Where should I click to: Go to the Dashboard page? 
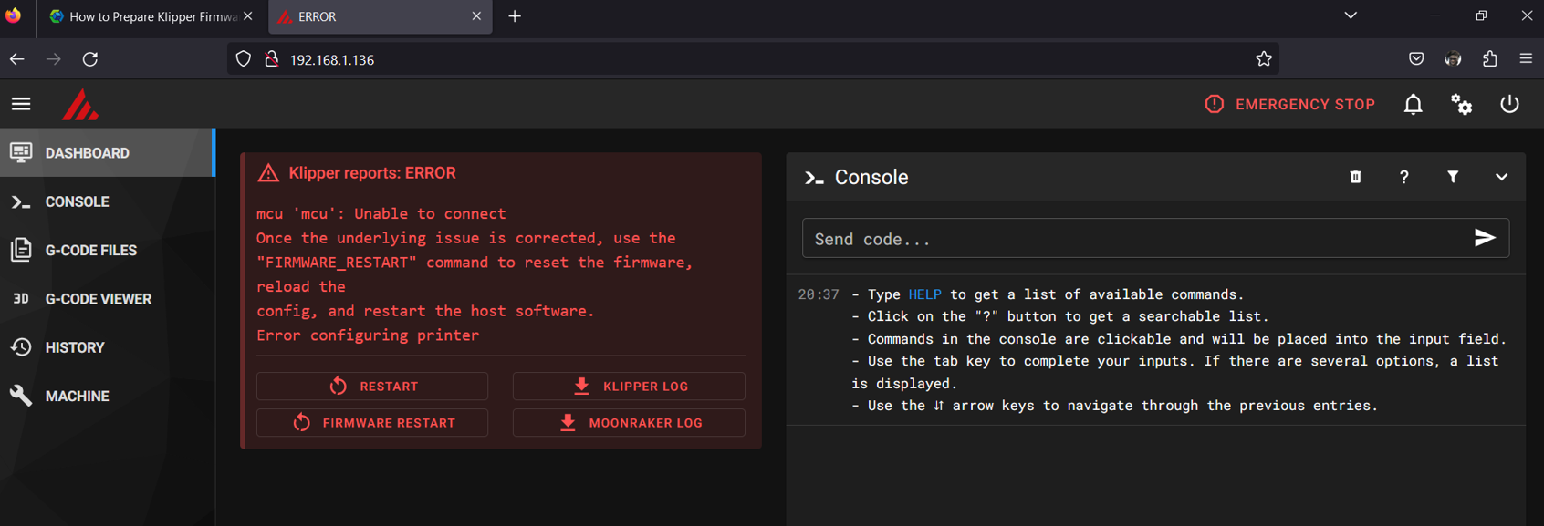pyautogui.click(x=107, y=153)
